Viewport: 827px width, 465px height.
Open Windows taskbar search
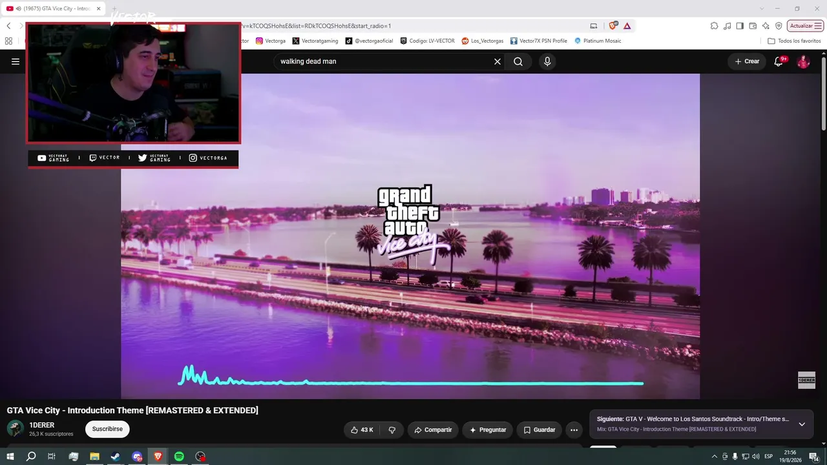click(x=31, y=456)
